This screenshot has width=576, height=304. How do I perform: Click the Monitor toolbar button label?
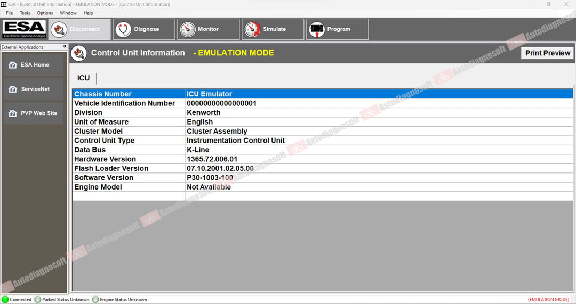click(x=209, y=29)
